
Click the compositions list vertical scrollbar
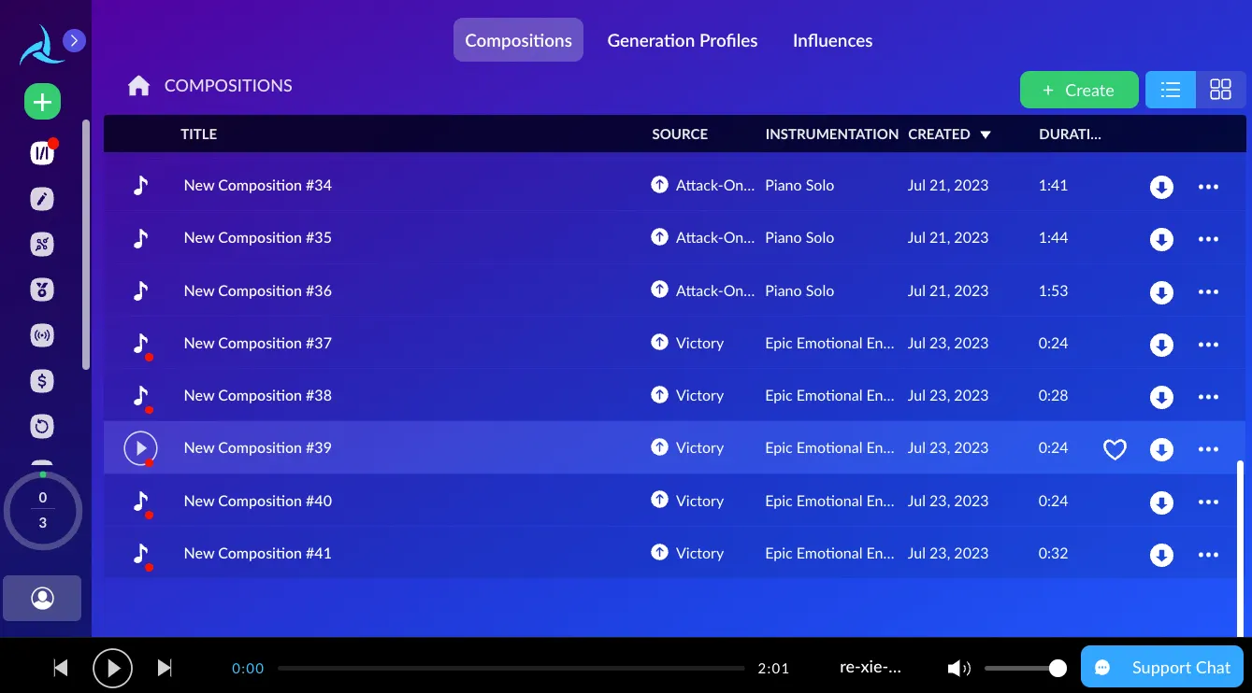coord(1241,547)
